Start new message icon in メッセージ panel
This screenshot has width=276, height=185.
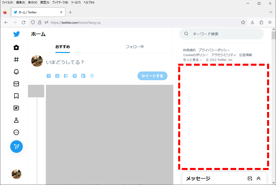(250, 179)
